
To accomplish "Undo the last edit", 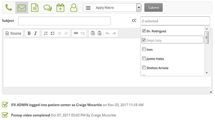I will coord(108,33).
